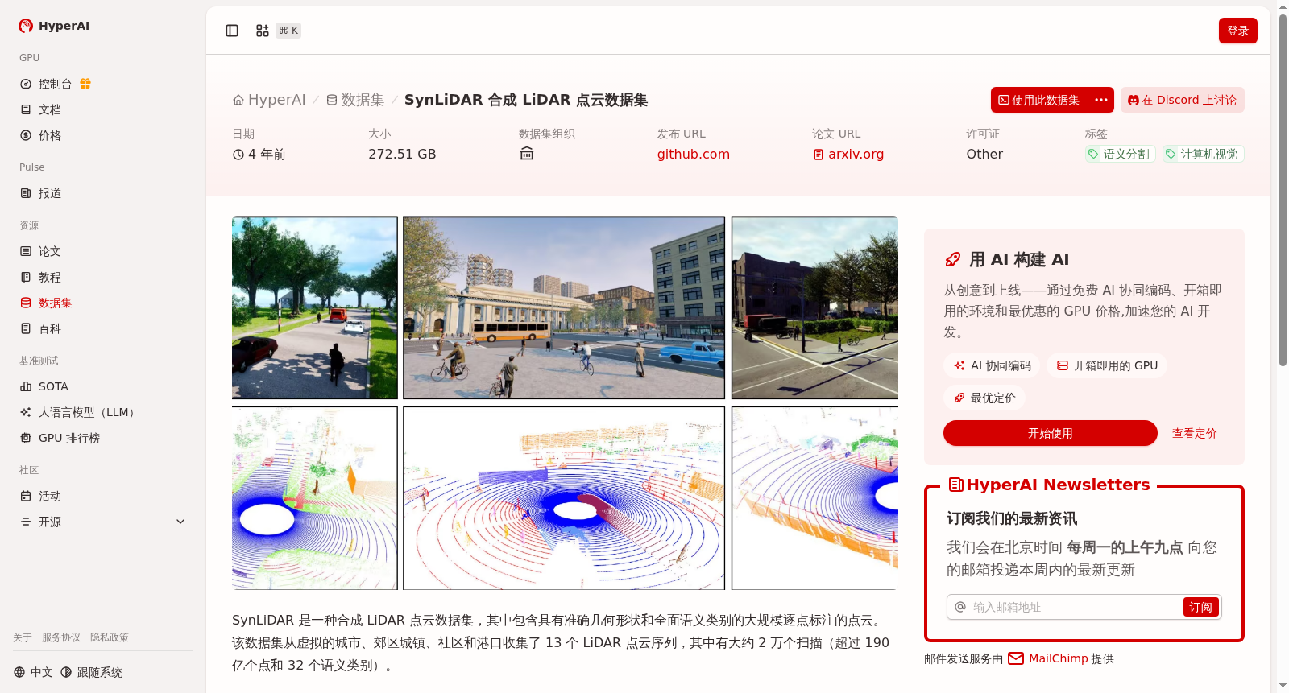Open the 跟随系统 theme selector
The width and height of the screenshot is (1289, 693).
point(91,672)
